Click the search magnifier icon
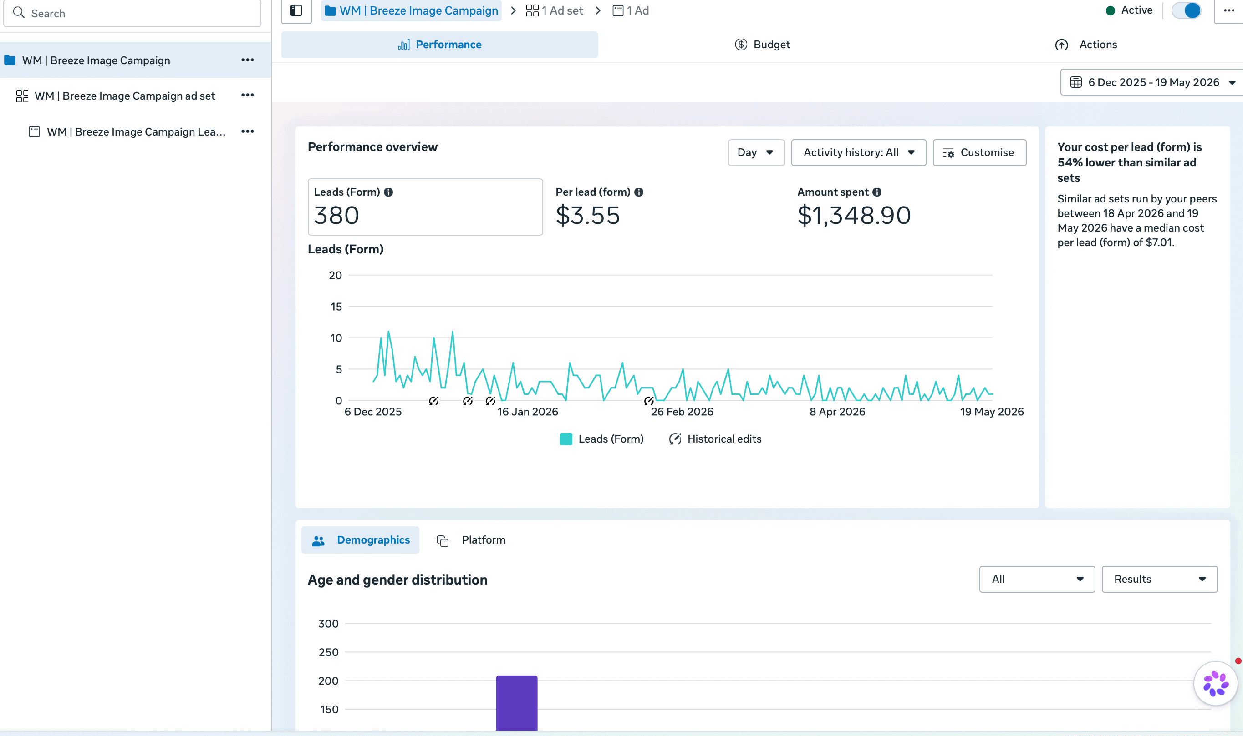The height and width of the screenshot is (736, 1243). (x=19, y=12)
